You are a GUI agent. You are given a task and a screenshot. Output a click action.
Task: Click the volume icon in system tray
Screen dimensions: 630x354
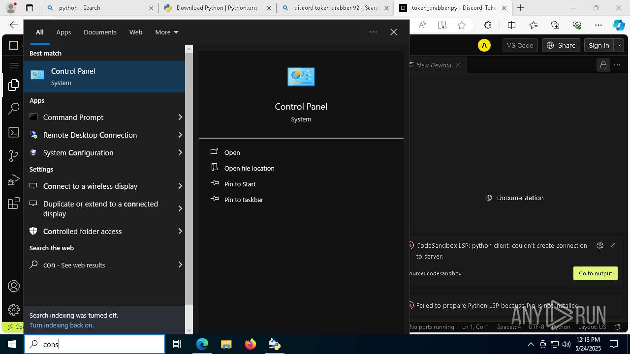pyautogui.click(x=566, y=344)
